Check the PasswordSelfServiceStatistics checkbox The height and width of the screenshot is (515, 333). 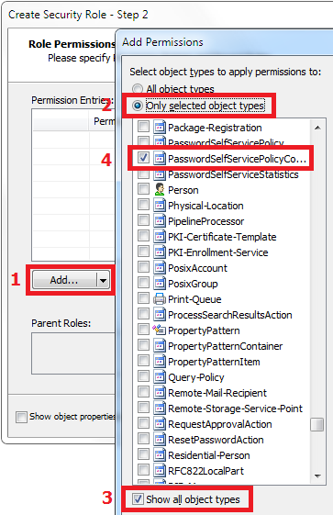point(143,174)
